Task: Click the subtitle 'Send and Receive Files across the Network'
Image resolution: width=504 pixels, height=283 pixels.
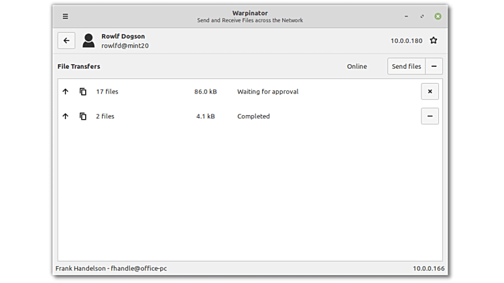Action: click(x=250, y=20)
